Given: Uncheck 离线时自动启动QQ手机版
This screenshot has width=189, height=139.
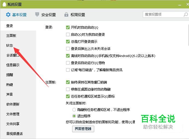Looking at the screenshot, I should click(x=68, y=56).
